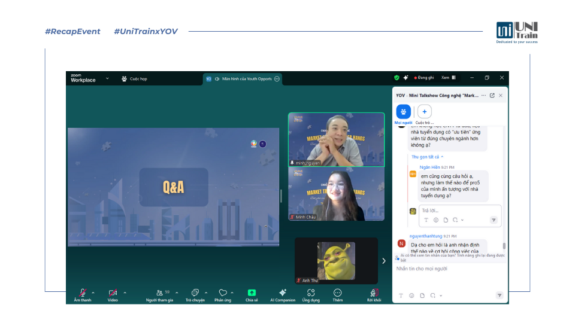Collapse replies with Thu gọn tất cả
575x323 pixels.
click(x=427, y=157)
